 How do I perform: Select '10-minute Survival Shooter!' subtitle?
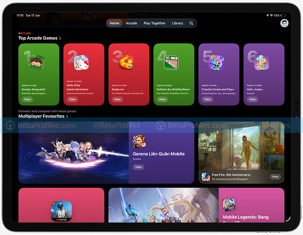point(230,179)
